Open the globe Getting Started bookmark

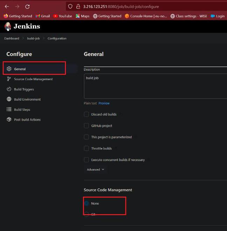(x=107, y=16)
